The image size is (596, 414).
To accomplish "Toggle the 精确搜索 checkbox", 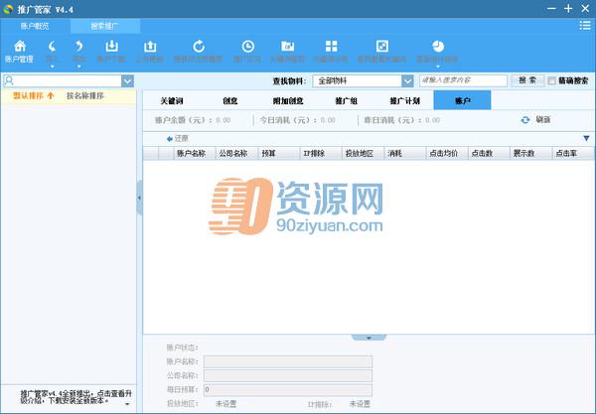I will point(552,80).
